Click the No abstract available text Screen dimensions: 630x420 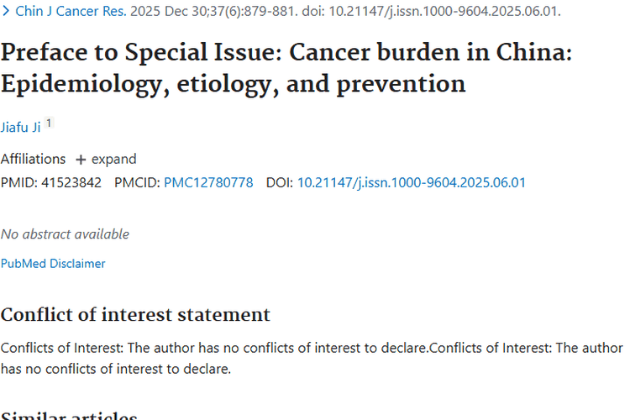pos(65,234)
